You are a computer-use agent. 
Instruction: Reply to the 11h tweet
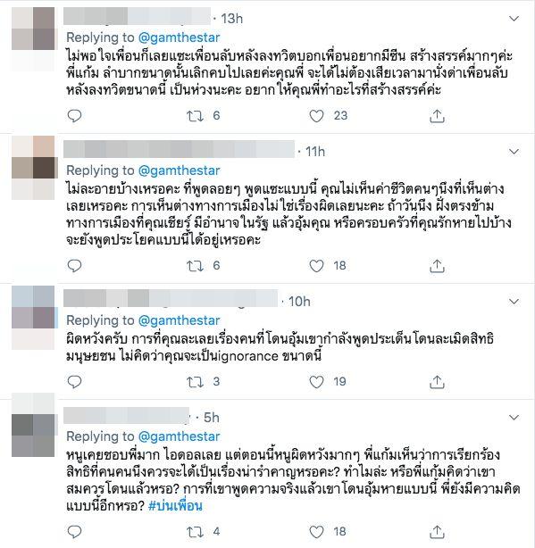[x=74, y=266]
